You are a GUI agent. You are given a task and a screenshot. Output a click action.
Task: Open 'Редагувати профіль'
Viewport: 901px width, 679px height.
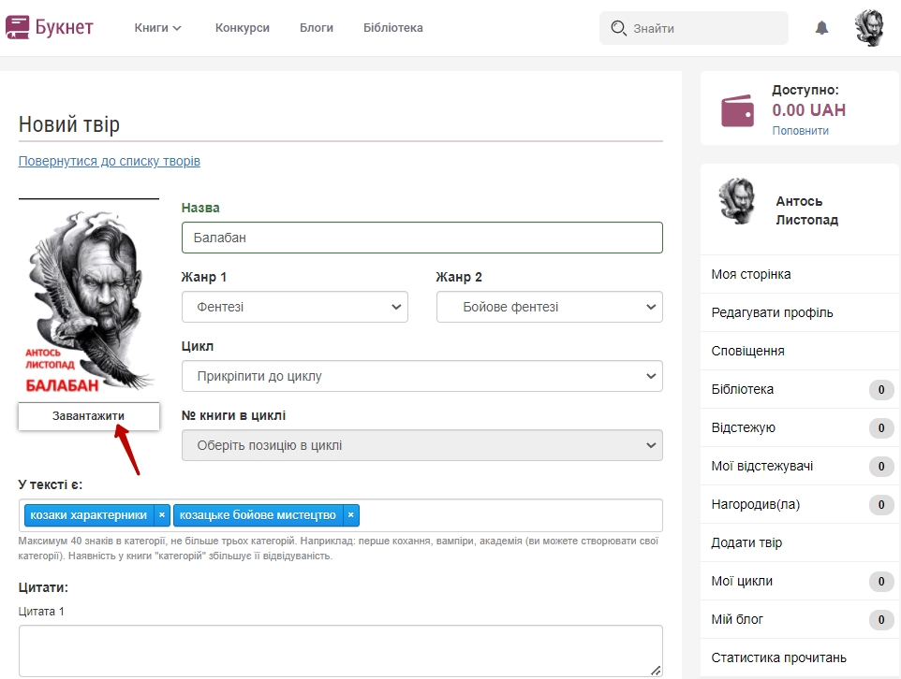[x=800, y=312]
